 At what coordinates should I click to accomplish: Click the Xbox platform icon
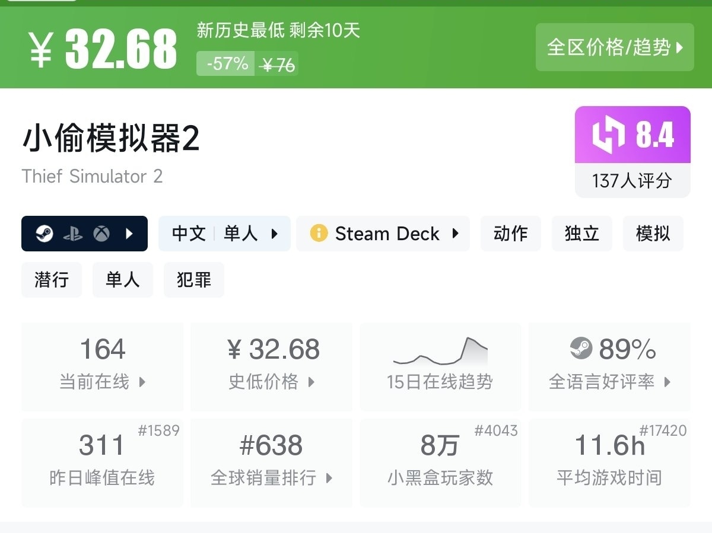(x=101, y=234)
